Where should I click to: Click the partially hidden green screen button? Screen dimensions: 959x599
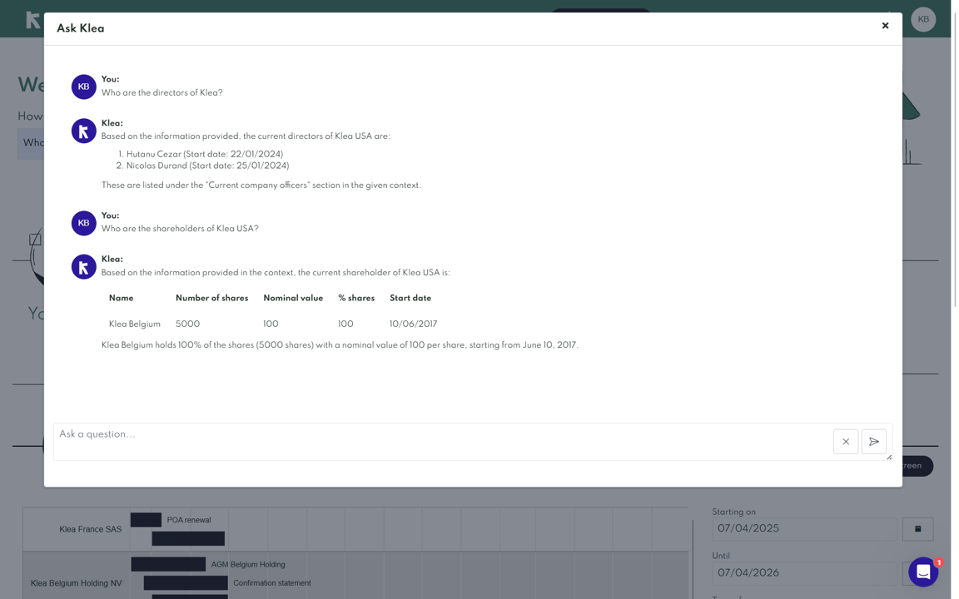(912, 466)
